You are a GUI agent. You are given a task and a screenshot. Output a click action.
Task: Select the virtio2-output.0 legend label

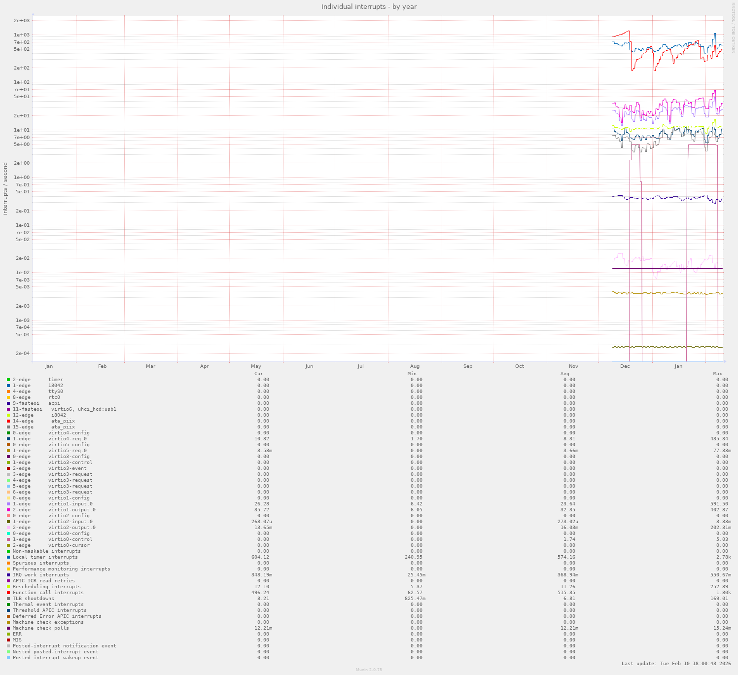point(54,528)
